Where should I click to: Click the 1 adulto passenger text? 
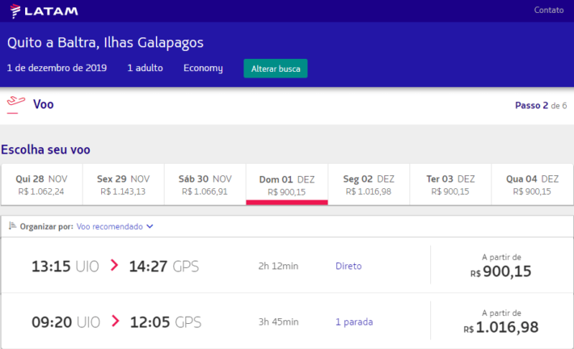(145, 68)
